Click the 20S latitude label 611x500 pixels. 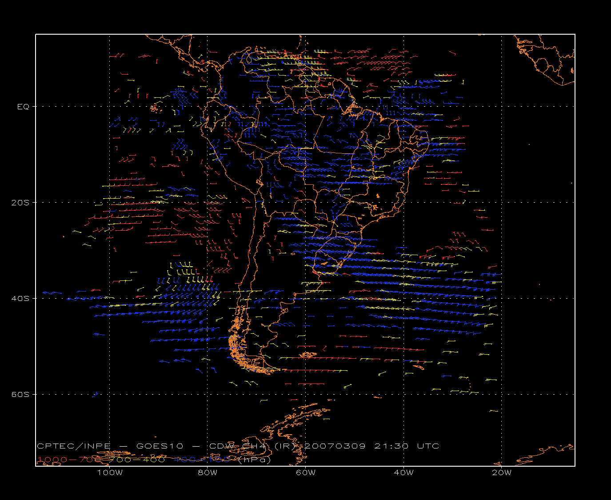click(x=20, y=203)
